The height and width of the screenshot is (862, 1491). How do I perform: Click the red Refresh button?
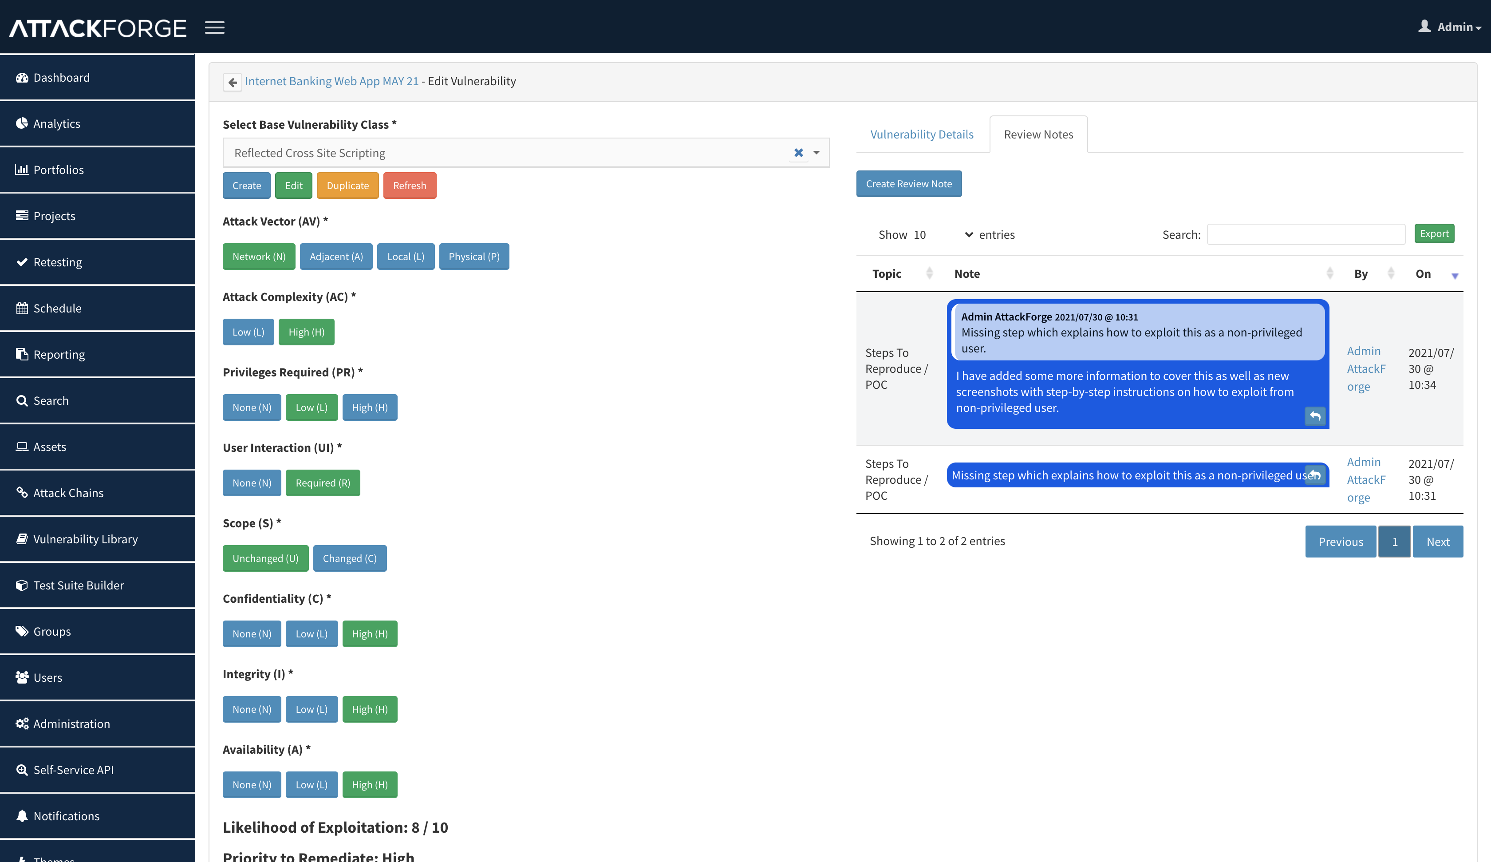click(410, 185)
